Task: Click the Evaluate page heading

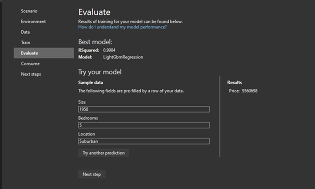Action: click(94, 12)
